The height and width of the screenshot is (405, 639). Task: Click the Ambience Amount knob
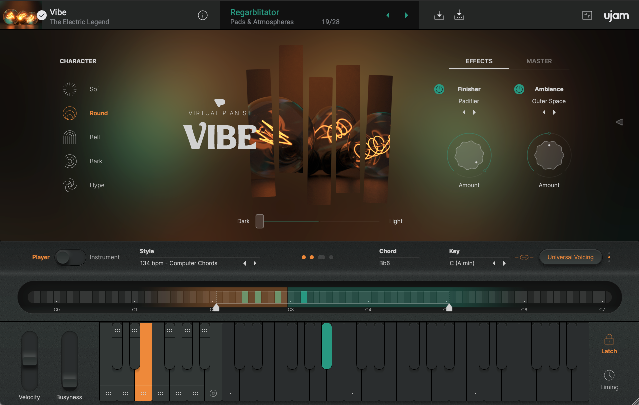549,155
